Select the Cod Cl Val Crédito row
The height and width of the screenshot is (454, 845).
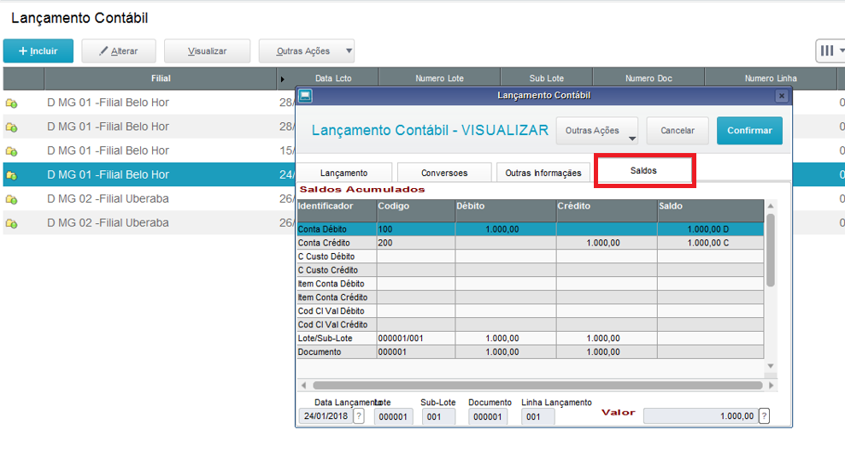(531, 325)
